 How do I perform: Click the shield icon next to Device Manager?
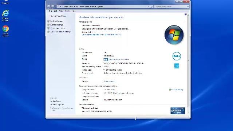[x=48, y=21]
